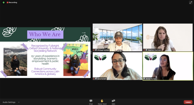Click the 'Robust Community Connections' text
The height and width of the screenshot is (105, 194).
click(45, 71)
